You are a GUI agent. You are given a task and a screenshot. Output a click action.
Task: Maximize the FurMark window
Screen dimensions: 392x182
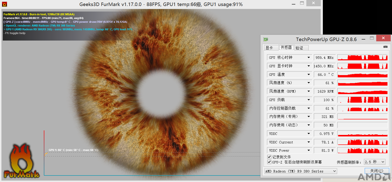pyautogui.click(x=302, y=3)
